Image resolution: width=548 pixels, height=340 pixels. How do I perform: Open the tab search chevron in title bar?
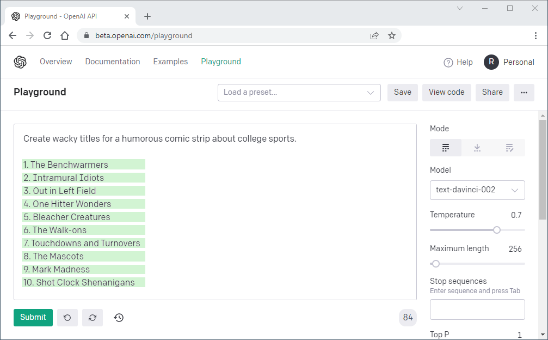tap(460, 8)
